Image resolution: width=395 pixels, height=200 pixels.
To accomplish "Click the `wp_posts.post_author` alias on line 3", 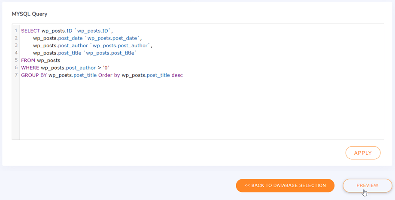I will coord(120,46).
